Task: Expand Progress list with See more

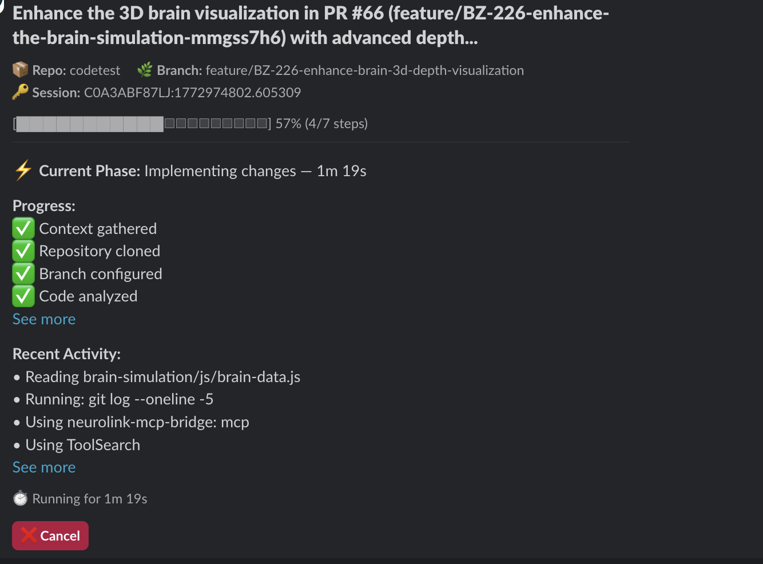Action: 44,319
